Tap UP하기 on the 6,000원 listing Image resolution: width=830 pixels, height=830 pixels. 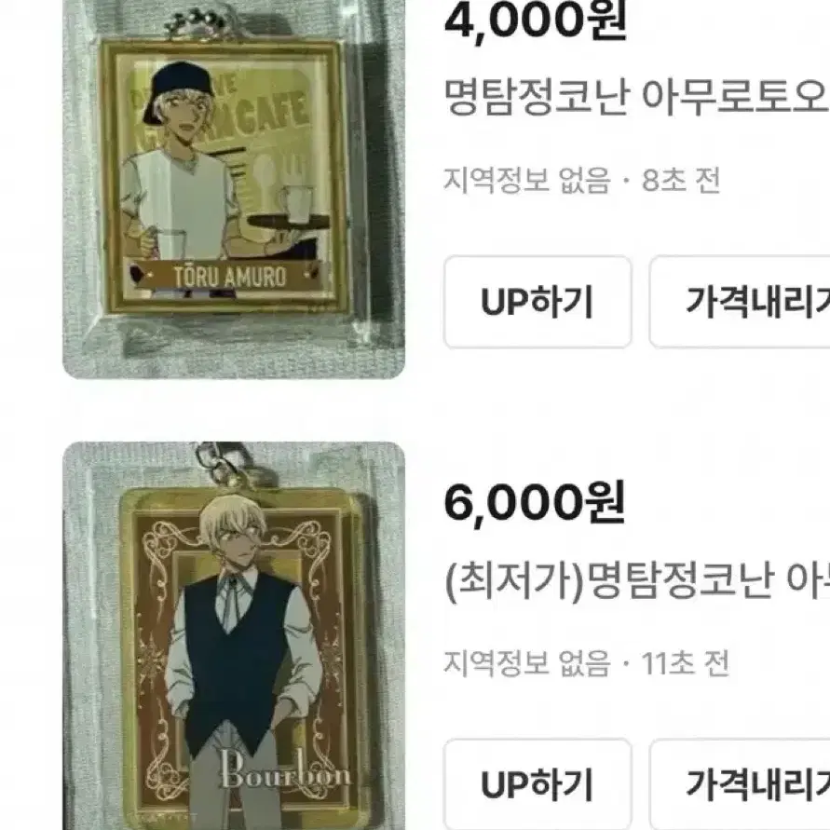click(537, 784)
